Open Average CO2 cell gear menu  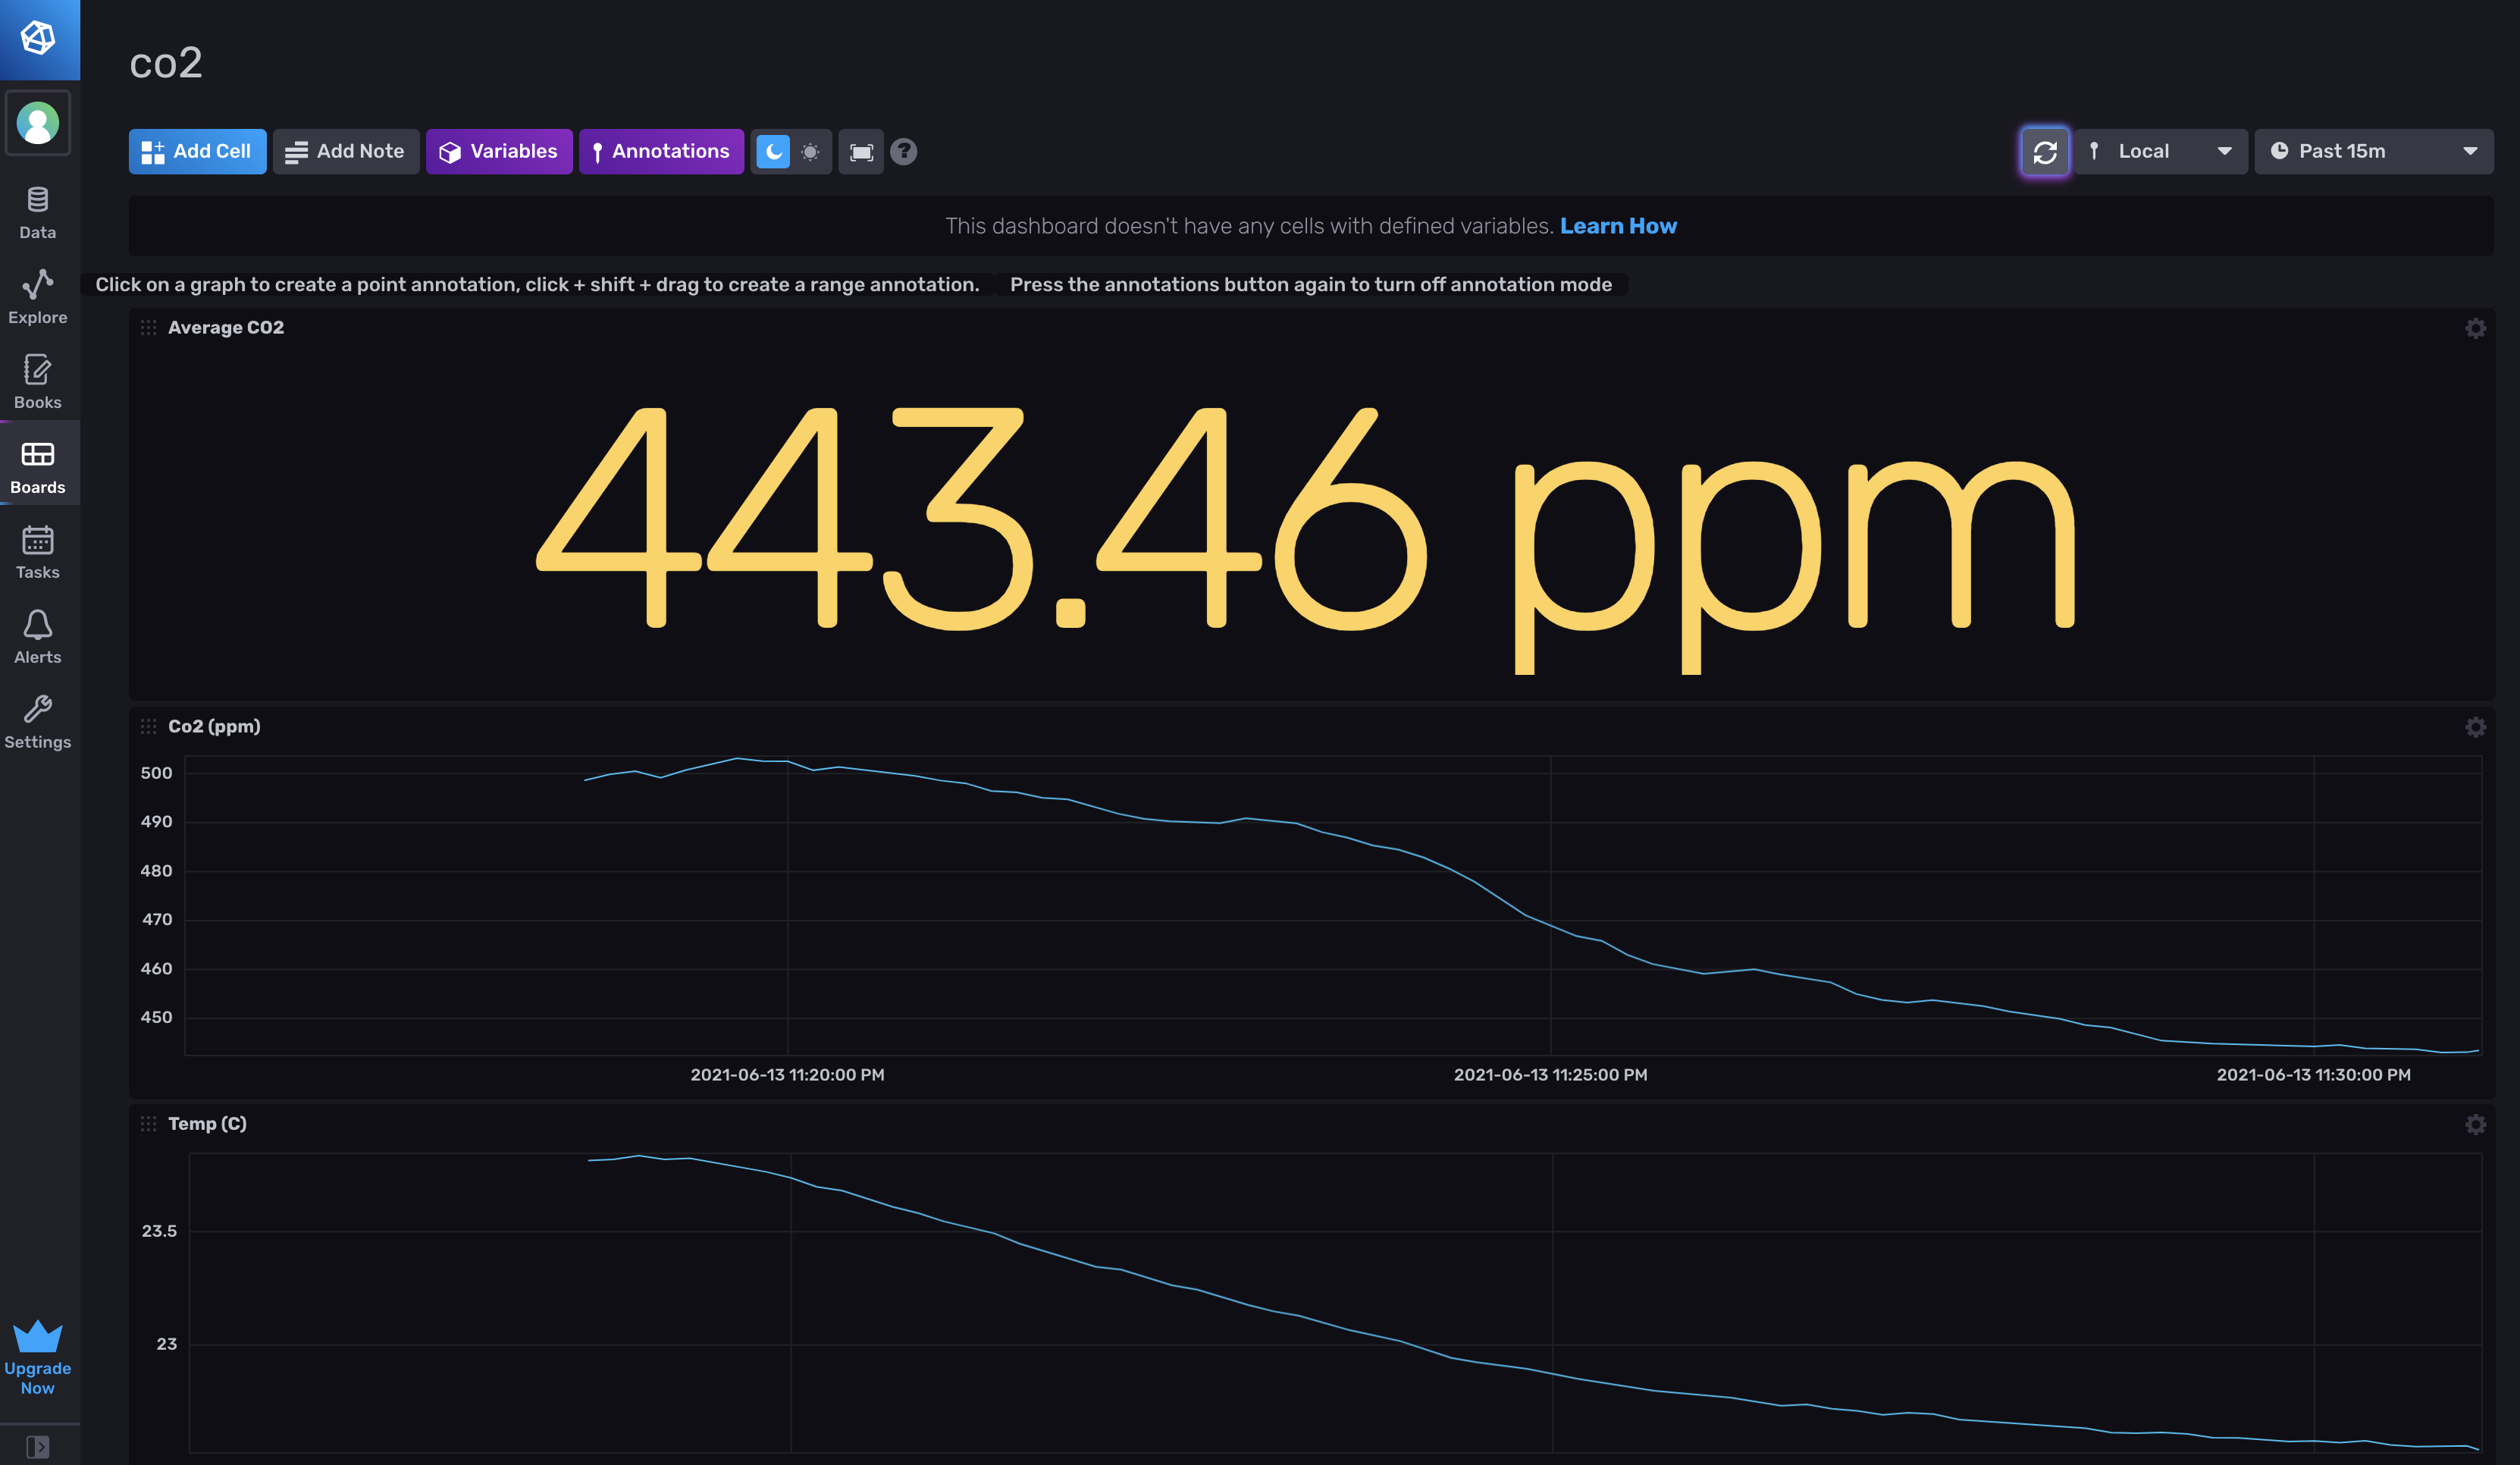(2475, 328)
